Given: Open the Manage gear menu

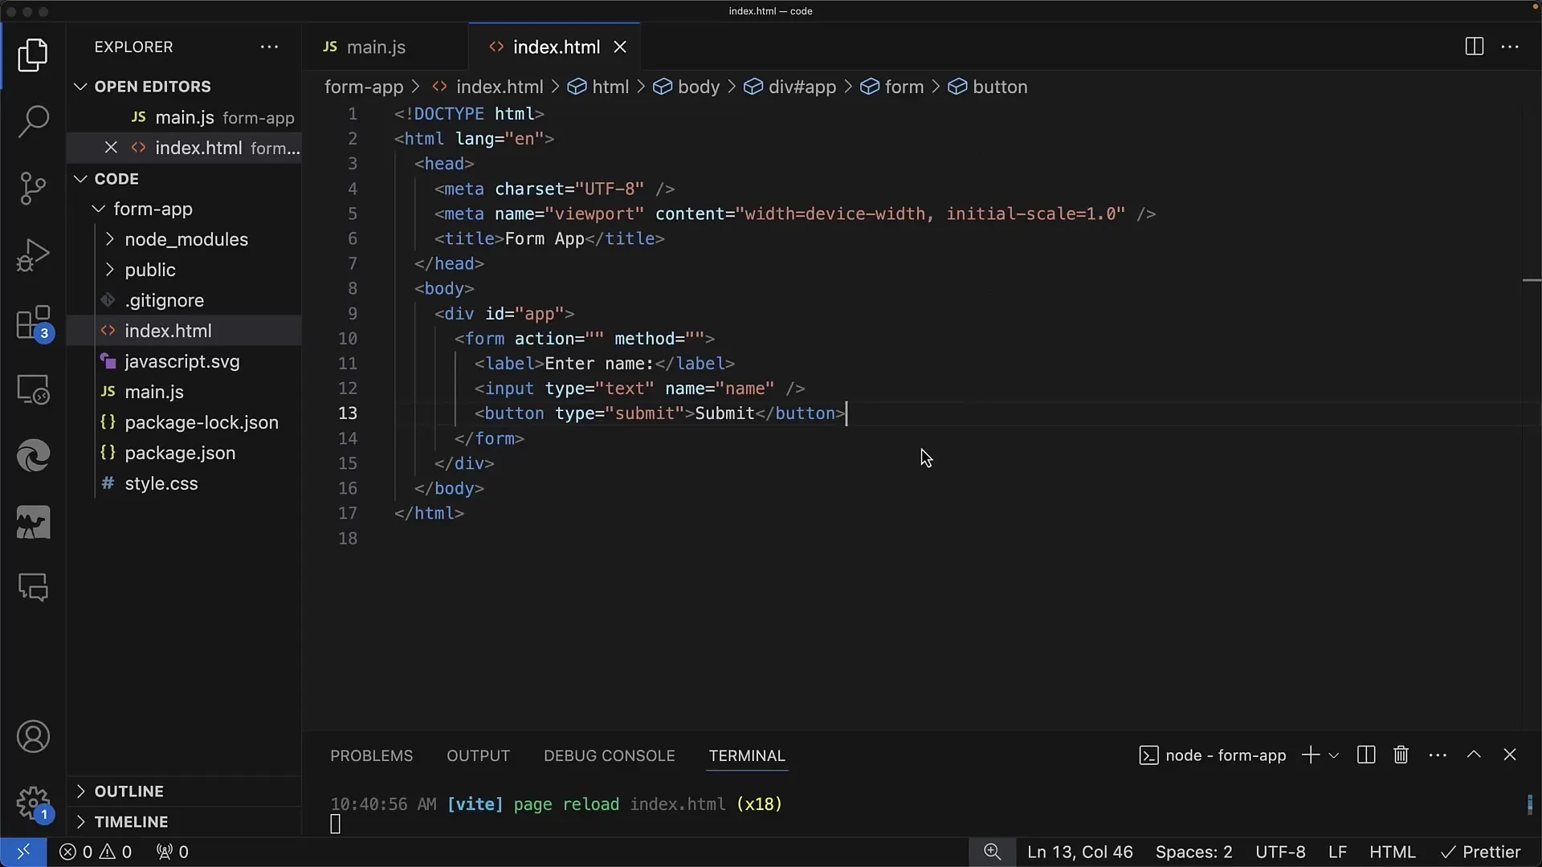Looking at the screenshot, I should tap(33, 803).
